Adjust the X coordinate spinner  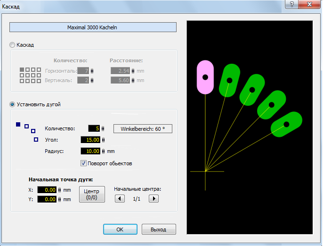(59, 190)
